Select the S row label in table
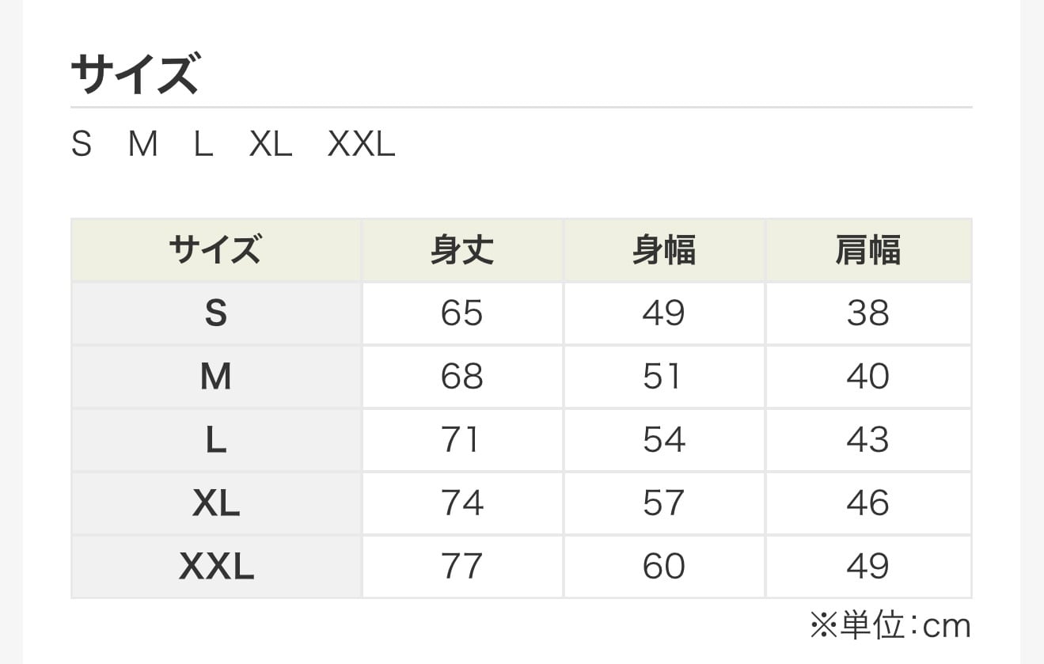 (x=215, y=313)
